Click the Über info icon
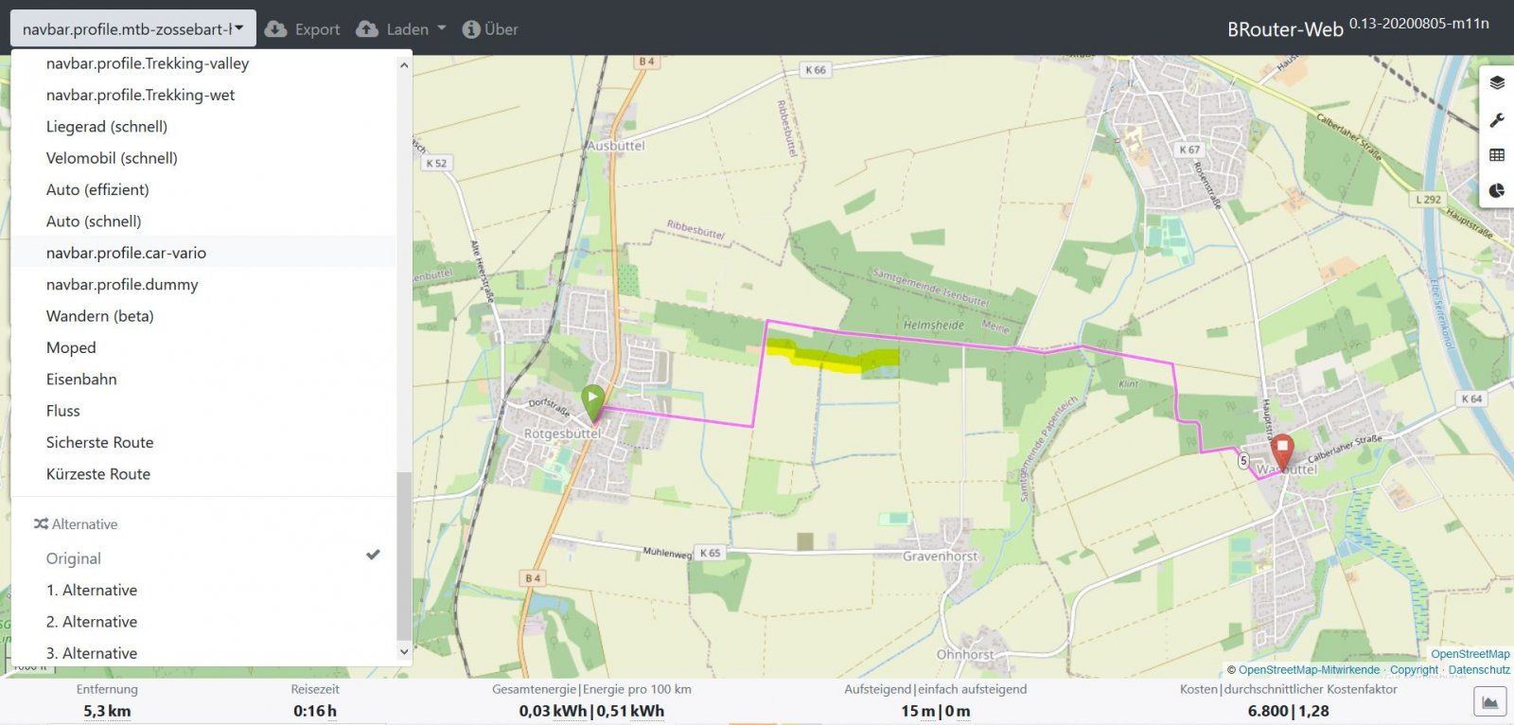Viewport: 1514px width, 725px height. [x=471, y=29]
